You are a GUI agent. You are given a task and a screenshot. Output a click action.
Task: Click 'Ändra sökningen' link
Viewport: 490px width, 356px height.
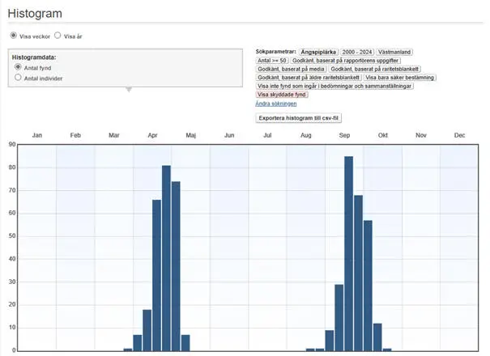[x=275, y=104]
